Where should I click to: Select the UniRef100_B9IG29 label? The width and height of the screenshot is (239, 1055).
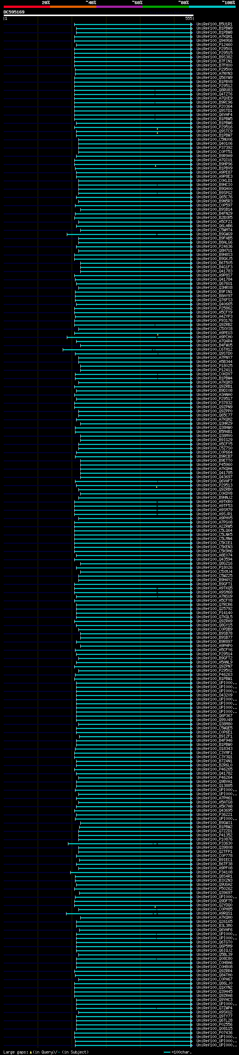[214, 440]
